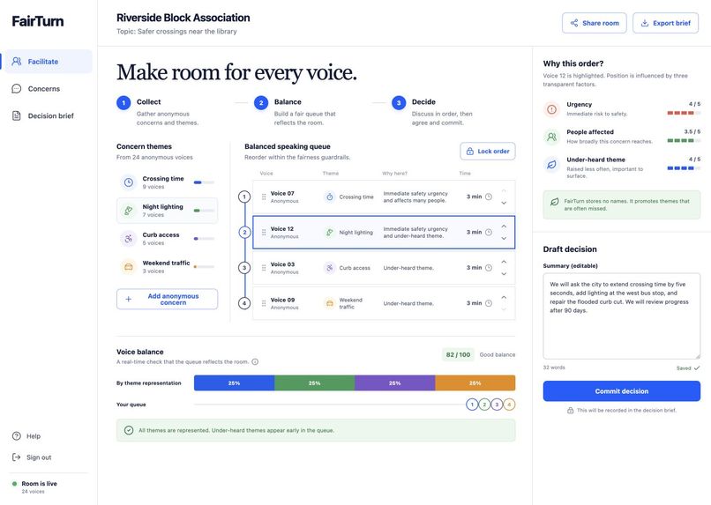
Task: Click the Urgency rating bar
Action: (684, 113)
